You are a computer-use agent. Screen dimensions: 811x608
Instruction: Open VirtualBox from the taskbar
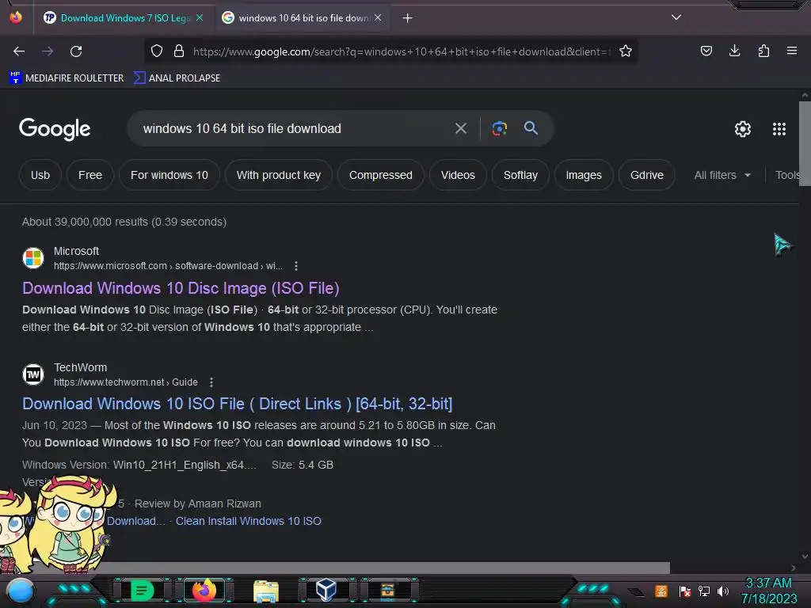(x=326, y=591)
